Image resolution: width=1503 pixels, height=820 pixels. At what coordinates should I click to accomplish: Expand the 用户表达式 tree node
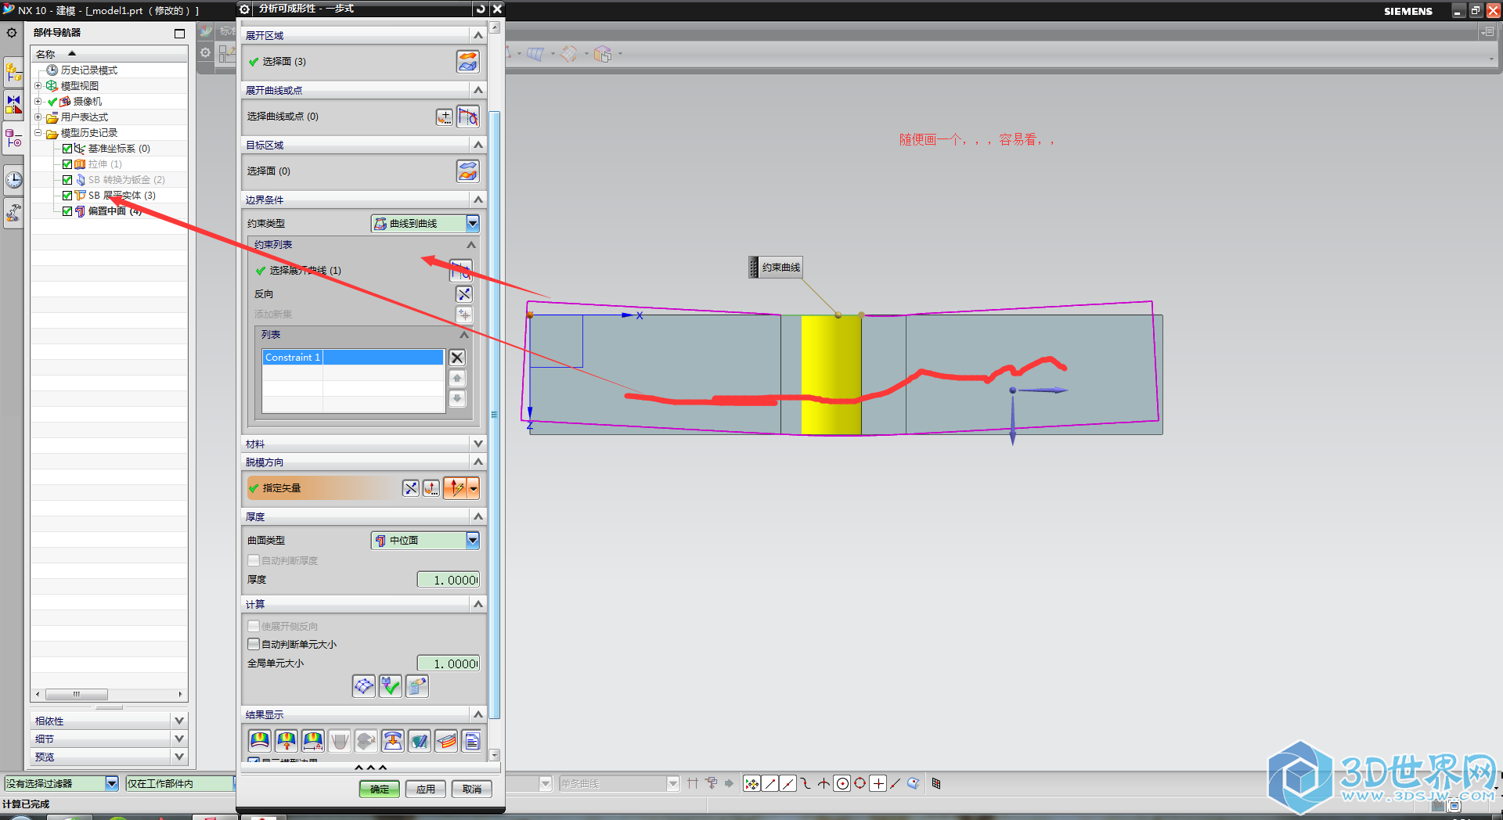click(x=38, y=117)
